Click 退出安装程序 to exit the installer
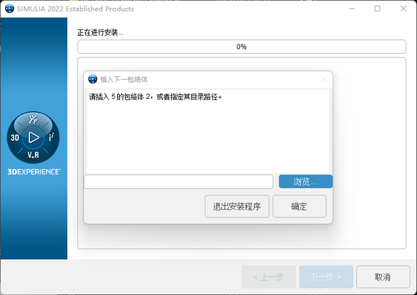The height and width of the screenshot is (295, 417). 237,206
